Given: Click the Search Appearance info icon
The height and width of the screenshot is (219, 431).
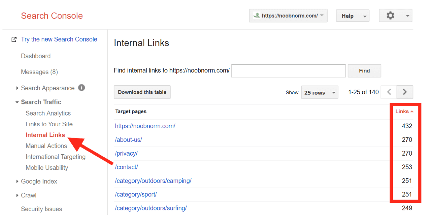Looking at the screenshot, I should pyautogui.click(x=82, y=88).
